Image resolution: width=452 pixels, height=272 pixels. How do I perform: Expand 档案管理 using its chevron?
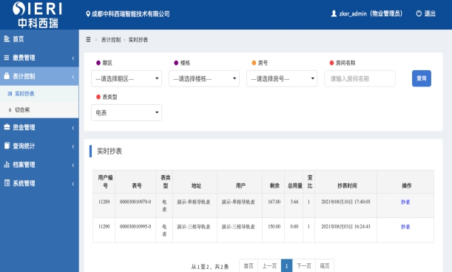coord(73,165)
